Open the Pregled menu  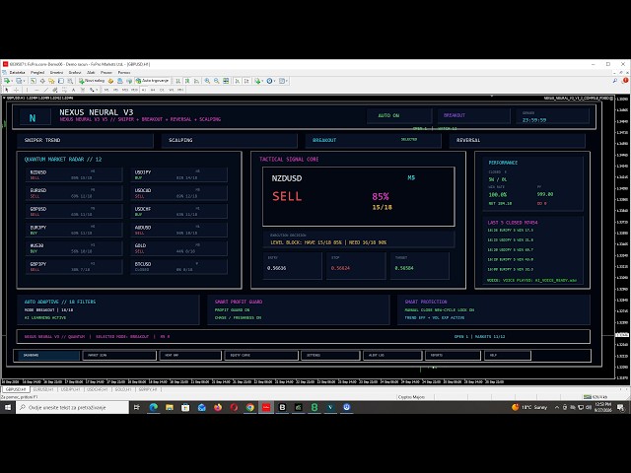pos(37,72)
